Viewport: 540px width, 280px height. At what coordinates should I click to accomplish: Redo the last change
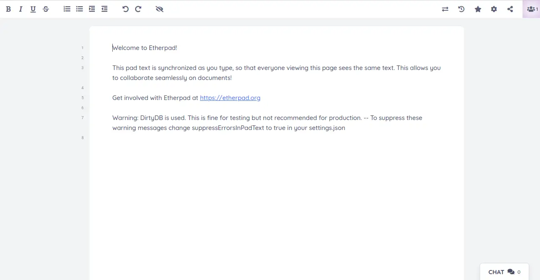click(138, 9)
